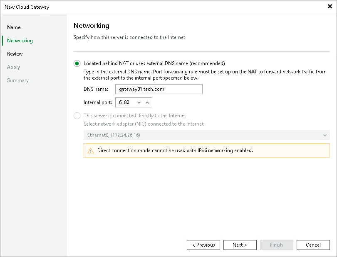Select the Networking step

[20, 40]
